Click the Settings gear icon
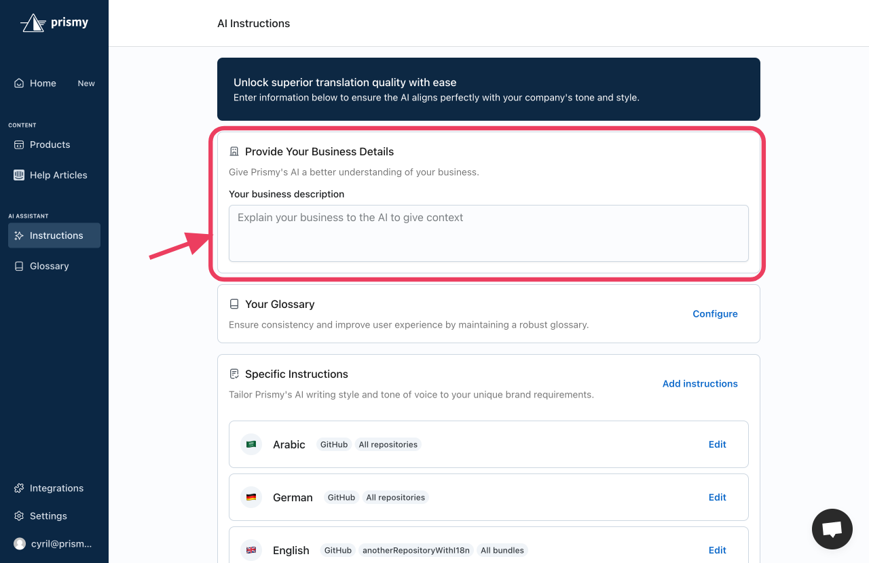 (x=19, y=516)
